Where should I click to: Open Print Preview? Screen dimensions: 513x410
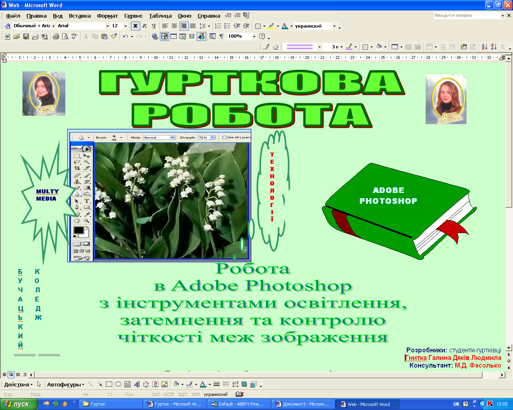(x=65, y=36)
